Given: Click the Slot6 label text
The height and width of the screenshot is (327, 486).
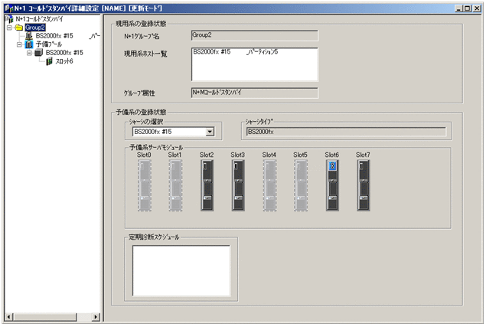Looking at the screenshot, I should pyautogui.click(x=331, y=155).
